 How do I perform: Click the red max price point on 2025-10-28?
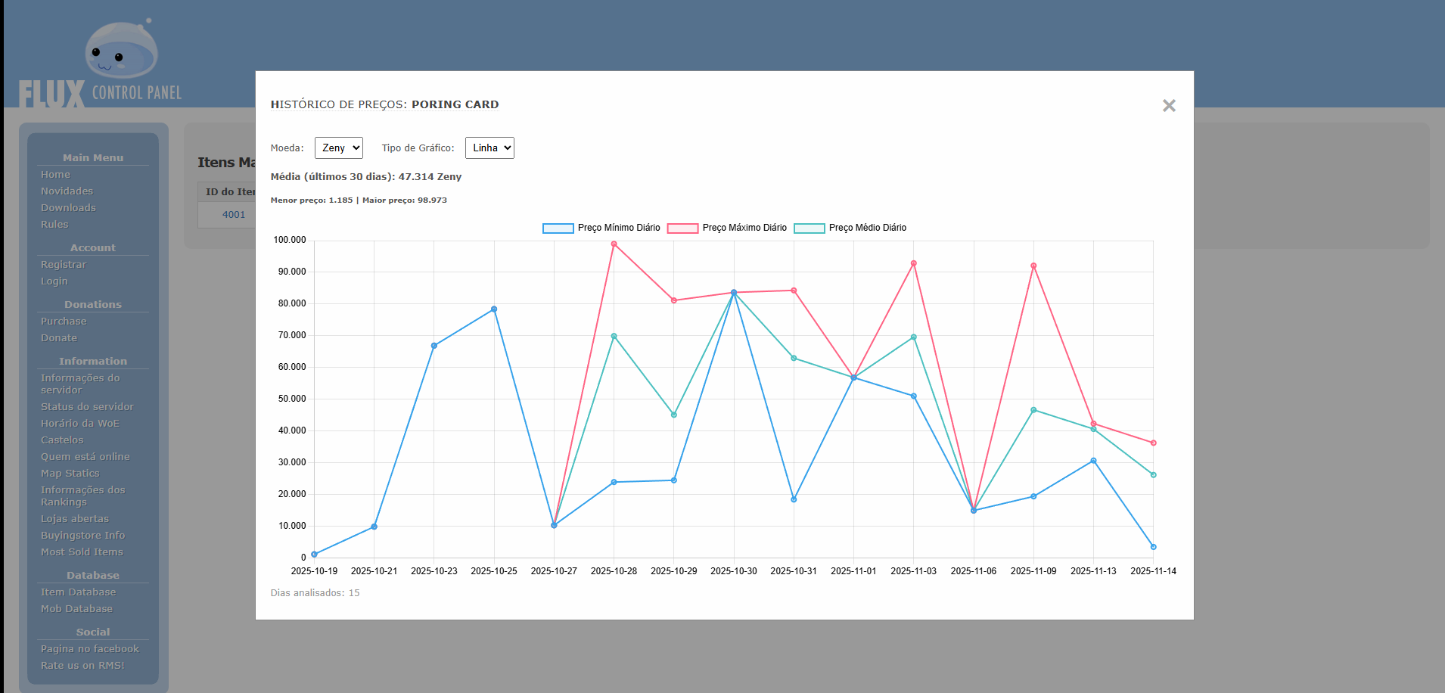pos(614,244)
